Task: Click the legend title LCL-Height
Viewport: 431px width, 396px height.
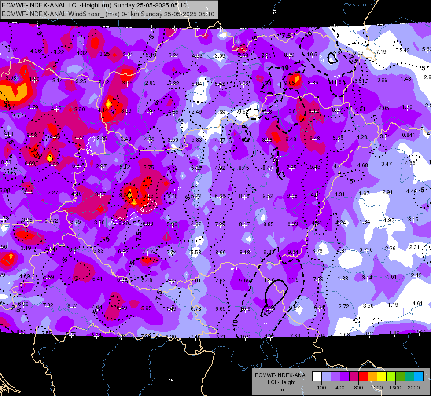Action: 282,382
